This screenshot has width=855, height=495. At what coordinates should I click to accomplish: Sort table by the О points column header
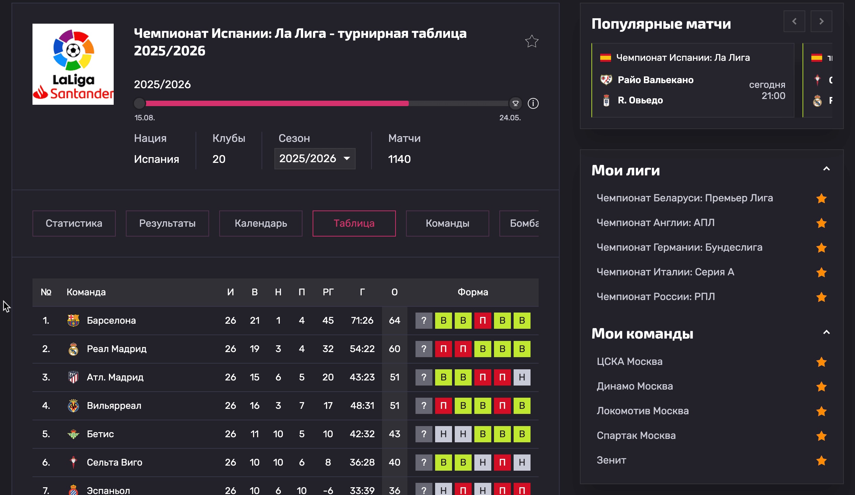tap(394, 292)
